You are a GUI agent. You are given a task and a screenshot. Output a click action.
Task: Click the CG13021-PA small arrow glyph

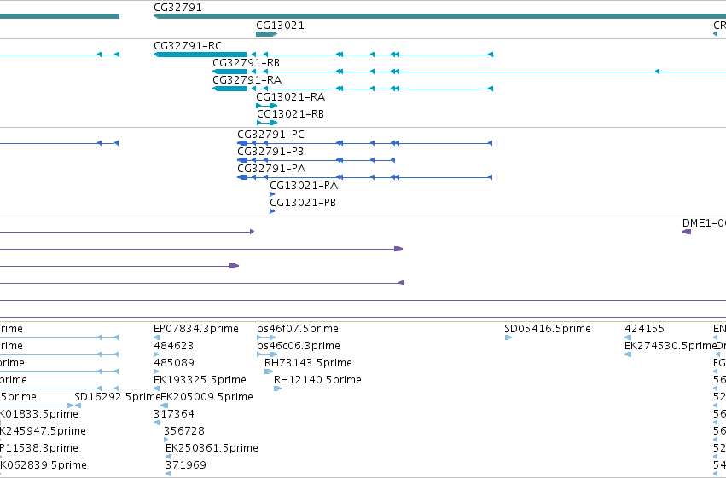(272, 194)
